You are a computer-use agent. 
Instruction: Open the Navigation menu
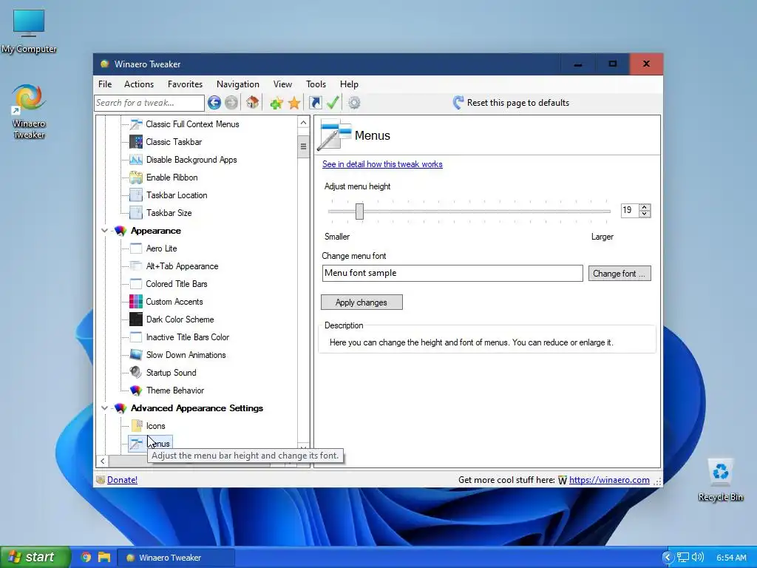[x=237, y=84]
